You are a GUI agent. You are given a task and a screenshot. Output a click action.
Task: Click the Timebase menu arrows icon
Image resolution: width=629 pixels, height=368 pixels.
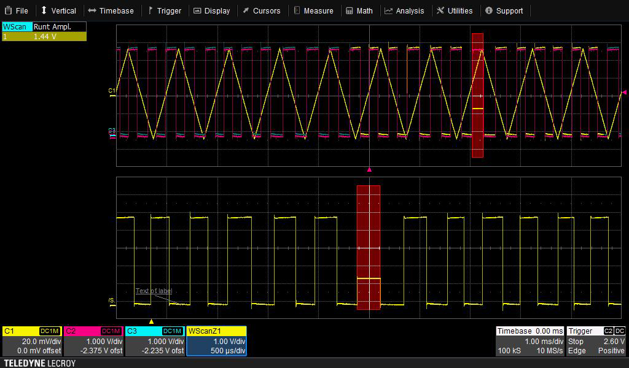pyautogui.click(x=92, y=10)
